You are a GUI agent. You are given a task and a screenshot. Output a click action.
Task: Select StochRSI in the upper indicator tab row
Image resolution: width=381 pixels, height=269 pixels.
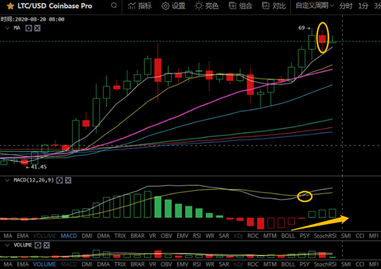pyautogui.click(x=325, y=236)
